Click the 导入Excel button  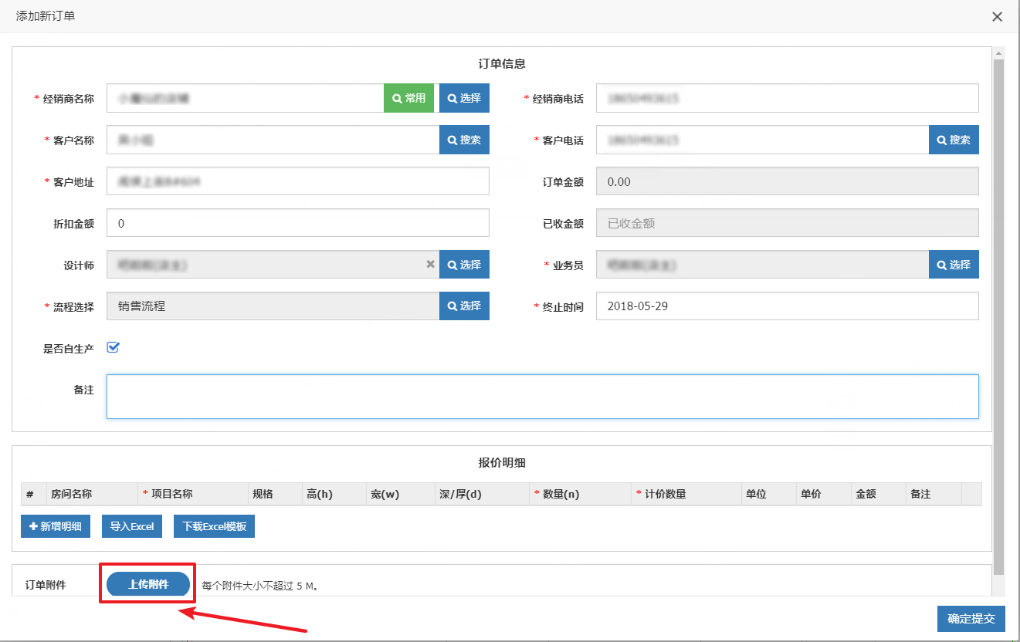[132, 526]
